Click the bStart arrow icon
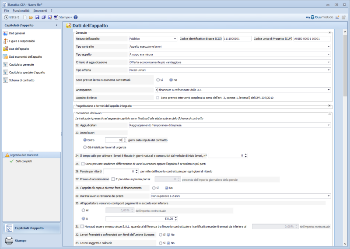The width and height of the screenshot is (350, 249). [6, 17]
